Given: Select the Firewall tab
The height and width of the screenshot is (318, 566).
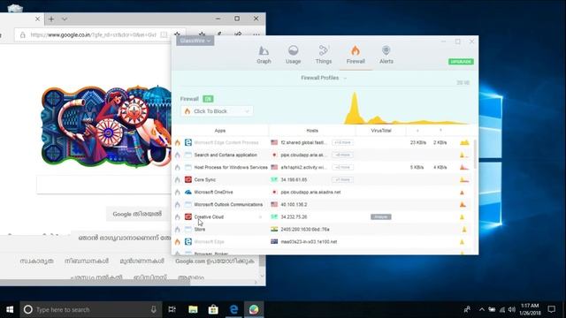Looking at the screenshot, I should click(356, 55).
